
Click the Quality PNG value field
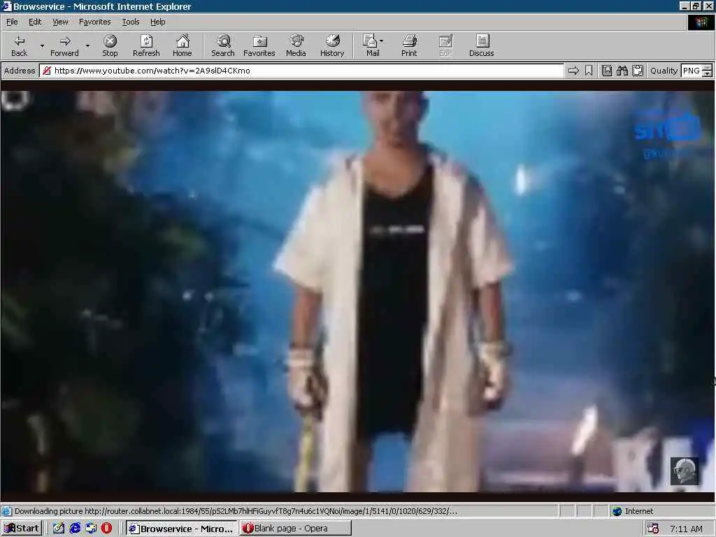pyautogui.click(x=692, y=71)
